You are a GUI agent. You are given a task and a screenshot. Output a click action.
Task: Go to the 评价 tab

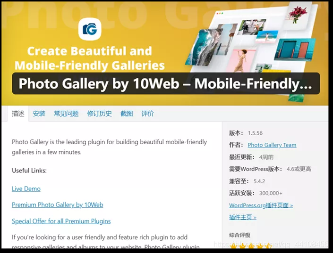coord(147,114)
